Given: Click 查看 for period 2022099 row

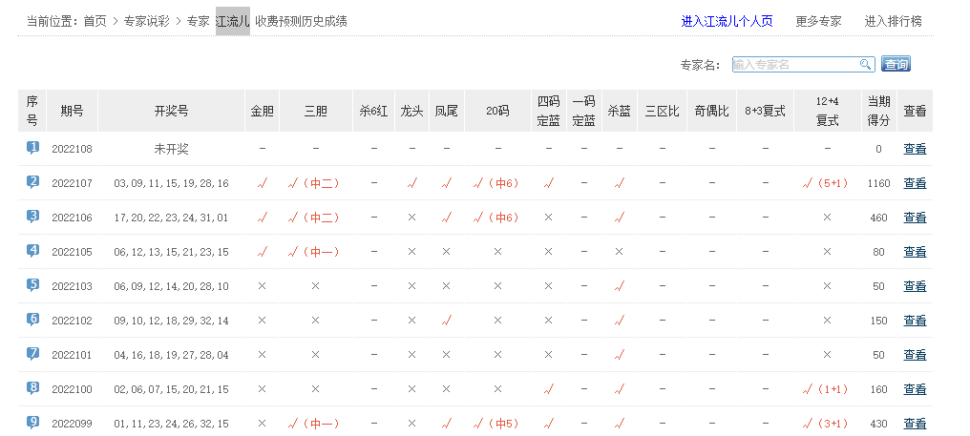Looking at the screenshot, I should (915, 424).
